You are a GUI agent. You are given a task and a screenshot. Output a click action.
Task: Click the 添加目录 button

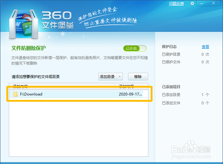[108, 76]
